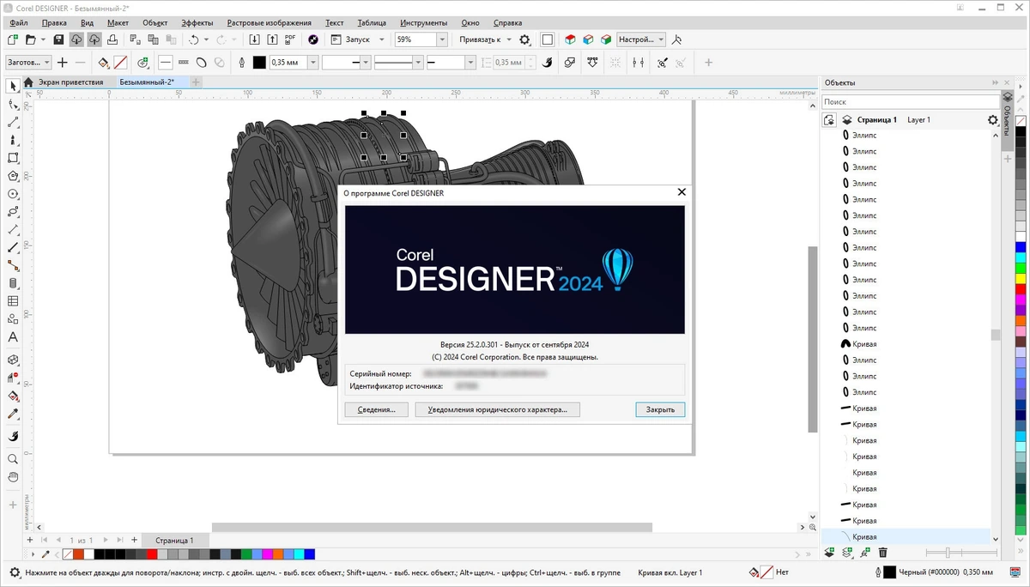This screenshot has width=1030, height=587.
Task: Open options gear icon in toolbar
Action: click(x=525, y=39)
